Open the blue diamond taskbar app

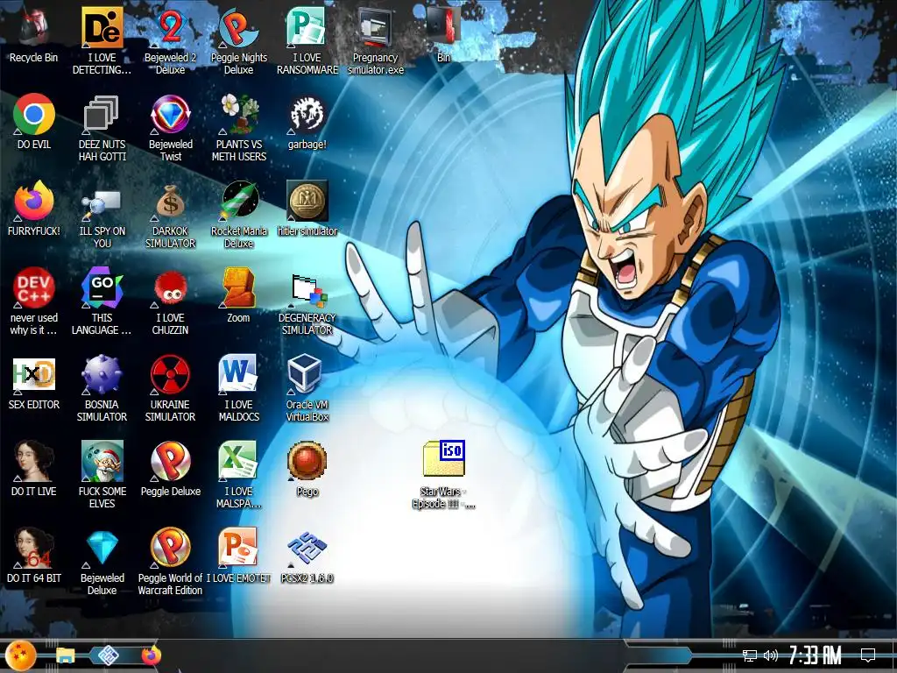click(x=108, y=655)
